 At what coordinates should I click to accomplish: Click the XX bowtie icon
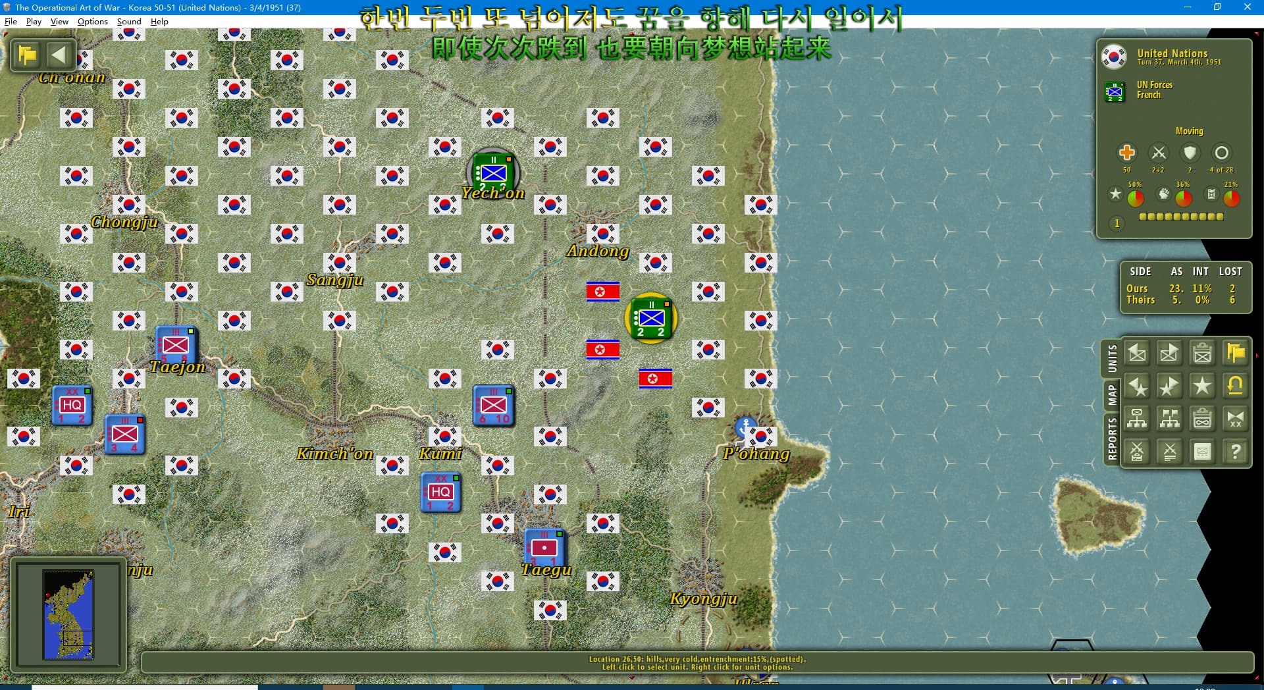[x=1236, y=419]
